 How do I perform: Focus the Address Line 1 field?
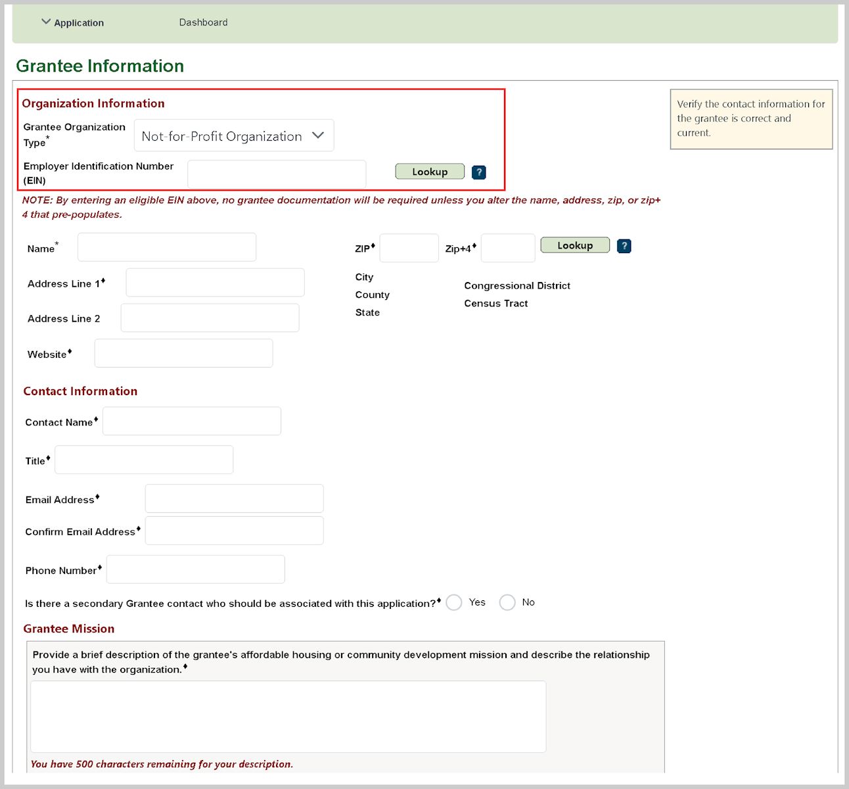(215, 283)
